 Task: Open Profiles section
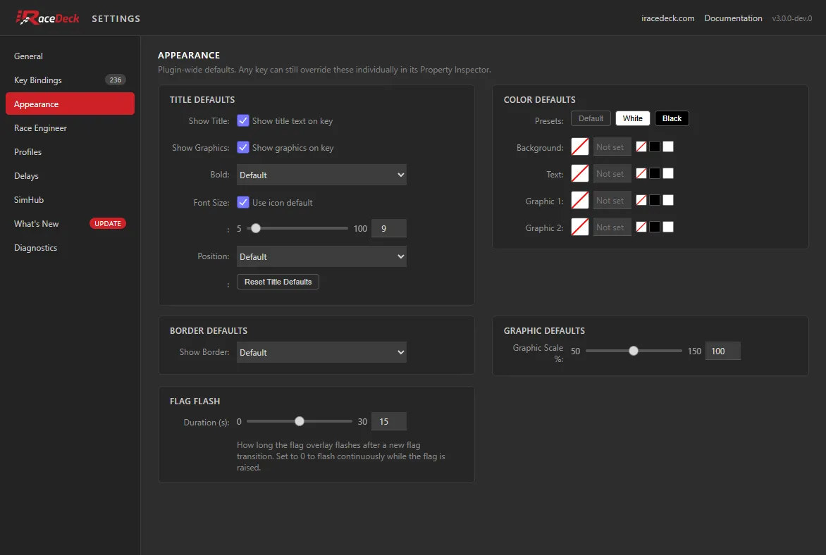coord(70,151)
